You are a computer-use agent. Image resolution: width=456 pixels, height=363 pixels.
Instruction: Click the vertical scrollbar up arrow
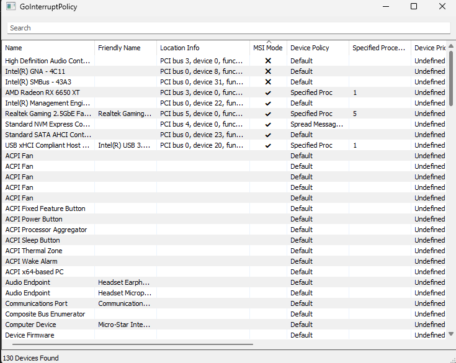[451, 46]
